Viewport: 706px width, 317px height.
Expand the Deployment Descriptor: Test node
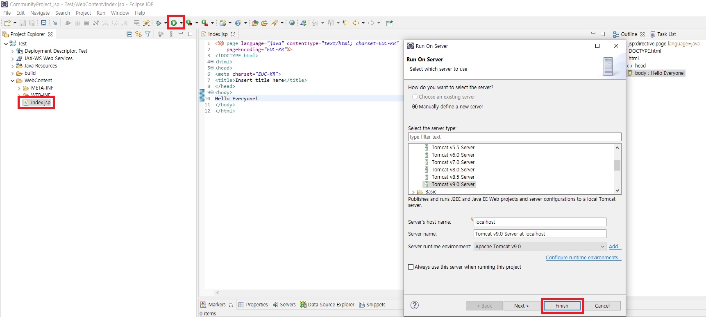(x=12, y=52)
